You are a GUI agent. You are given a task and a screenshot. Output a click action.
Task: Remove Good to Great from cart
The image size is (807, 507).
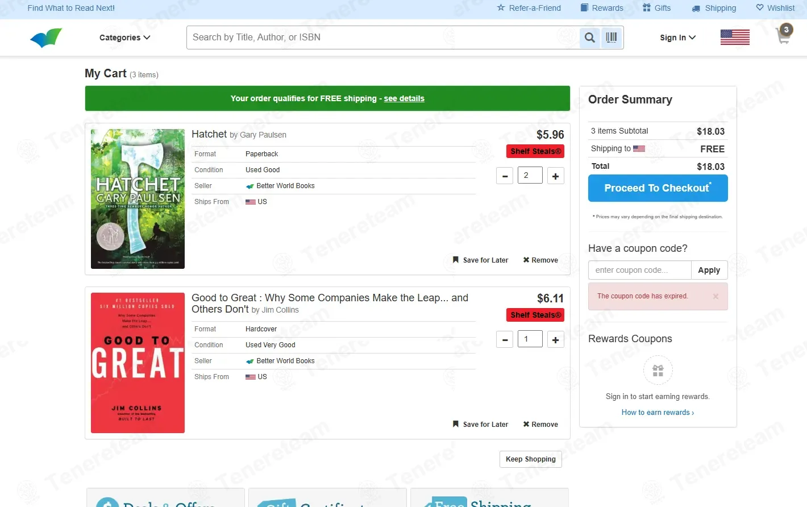click(540, 425)
